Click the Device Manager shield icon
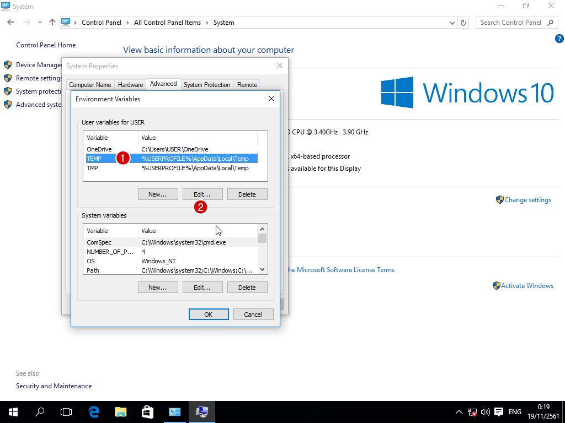Screen dimensions: 565x423 click(8, 65)
